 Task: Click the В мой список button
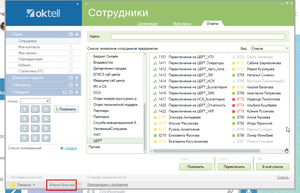[x=273, y=167]
